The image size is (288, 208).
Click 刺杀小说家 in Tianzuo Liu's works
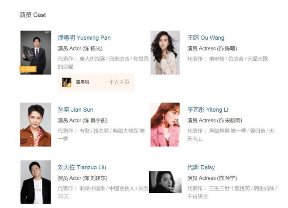(92, 188)
